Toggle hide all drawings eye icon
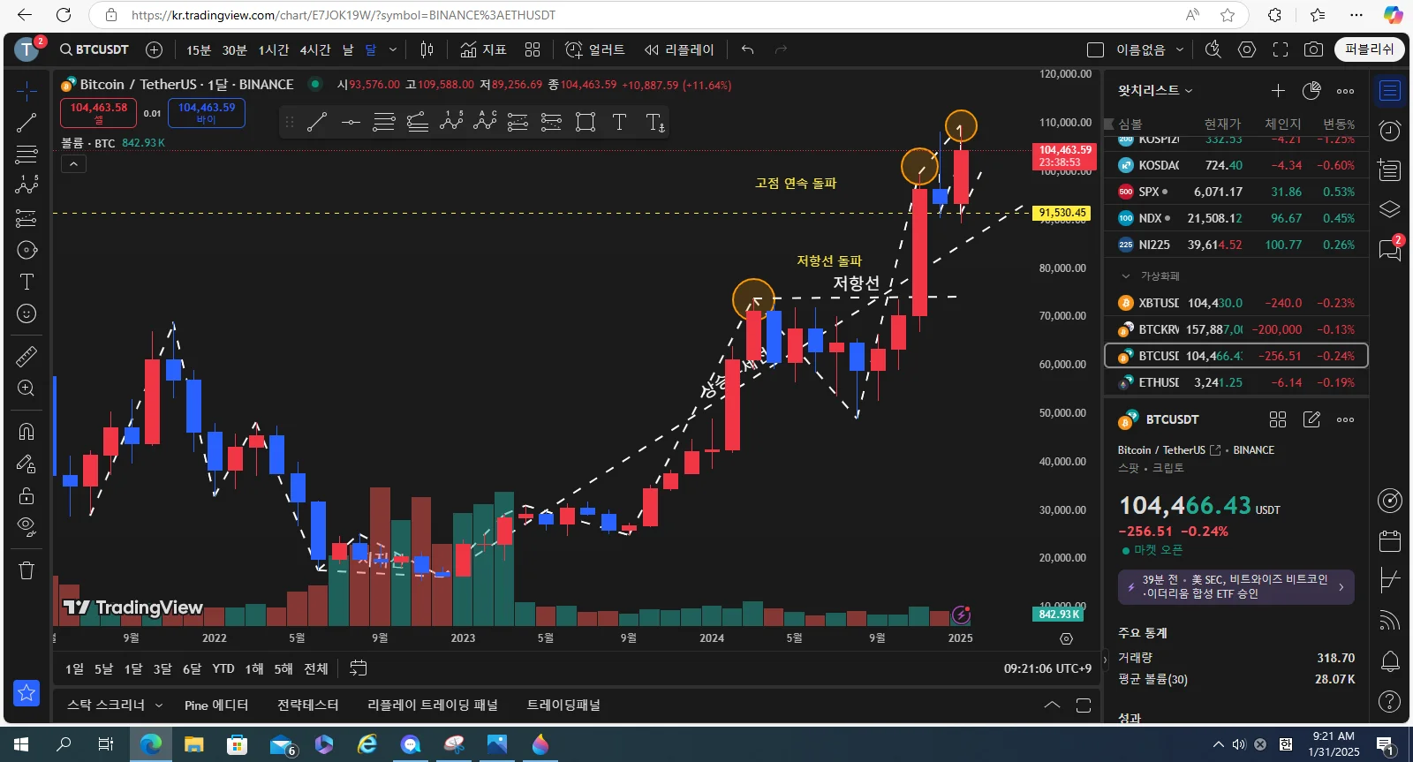The image size is (1413, 762). click(x=26, y=527)
